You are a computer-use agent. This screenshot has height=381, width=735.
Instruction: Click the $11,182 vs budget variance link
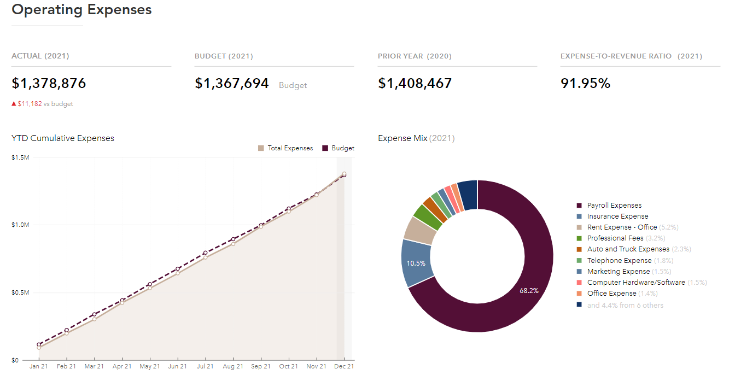(43, 103)
